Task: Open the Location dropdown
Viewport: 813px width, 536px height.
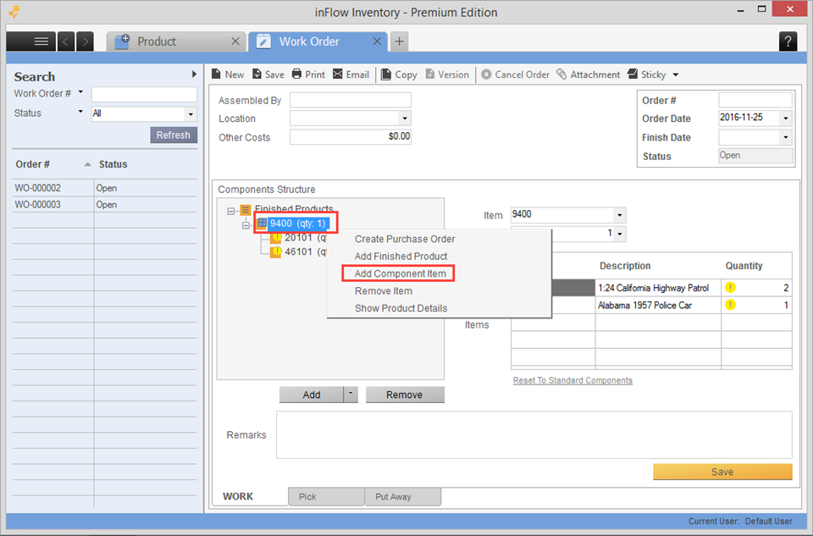Action: tap(405, 119)
